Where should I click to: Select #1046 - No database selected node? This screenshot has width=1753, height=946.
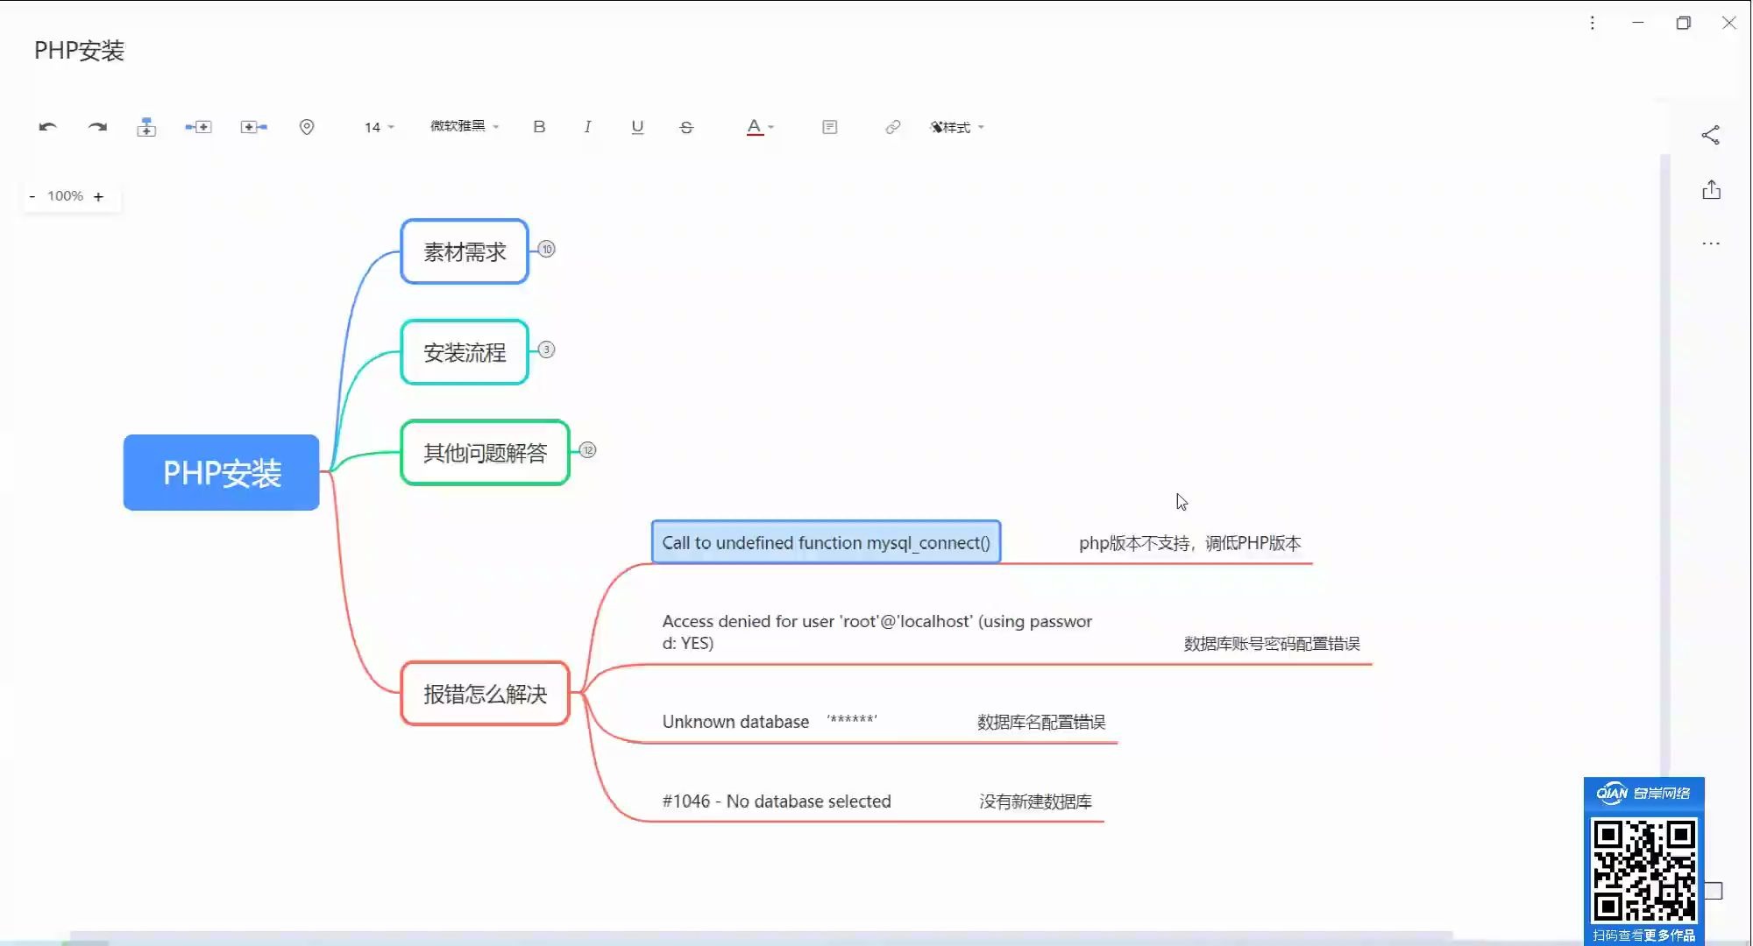pyautogui.click(x=777, y=801)
